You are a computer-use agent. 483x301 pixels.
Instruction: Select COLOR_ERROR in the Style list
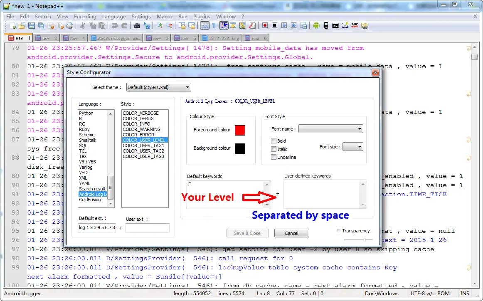click(x=138, y=135)
